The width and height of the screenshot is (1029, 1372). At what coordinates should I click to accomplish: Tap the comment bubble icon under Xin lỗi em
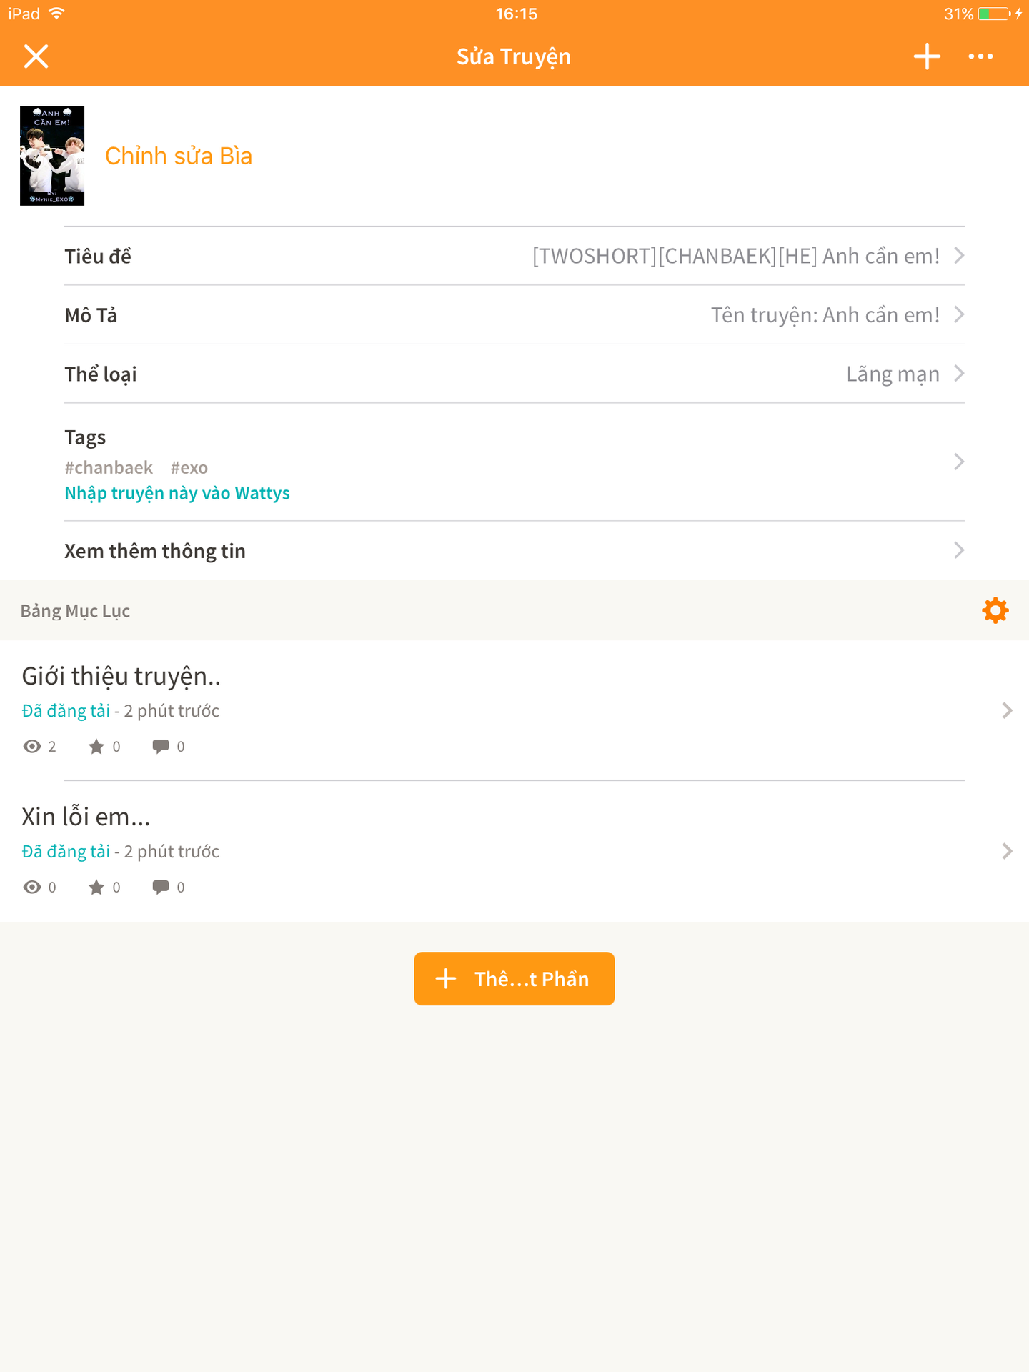point(161,887)
